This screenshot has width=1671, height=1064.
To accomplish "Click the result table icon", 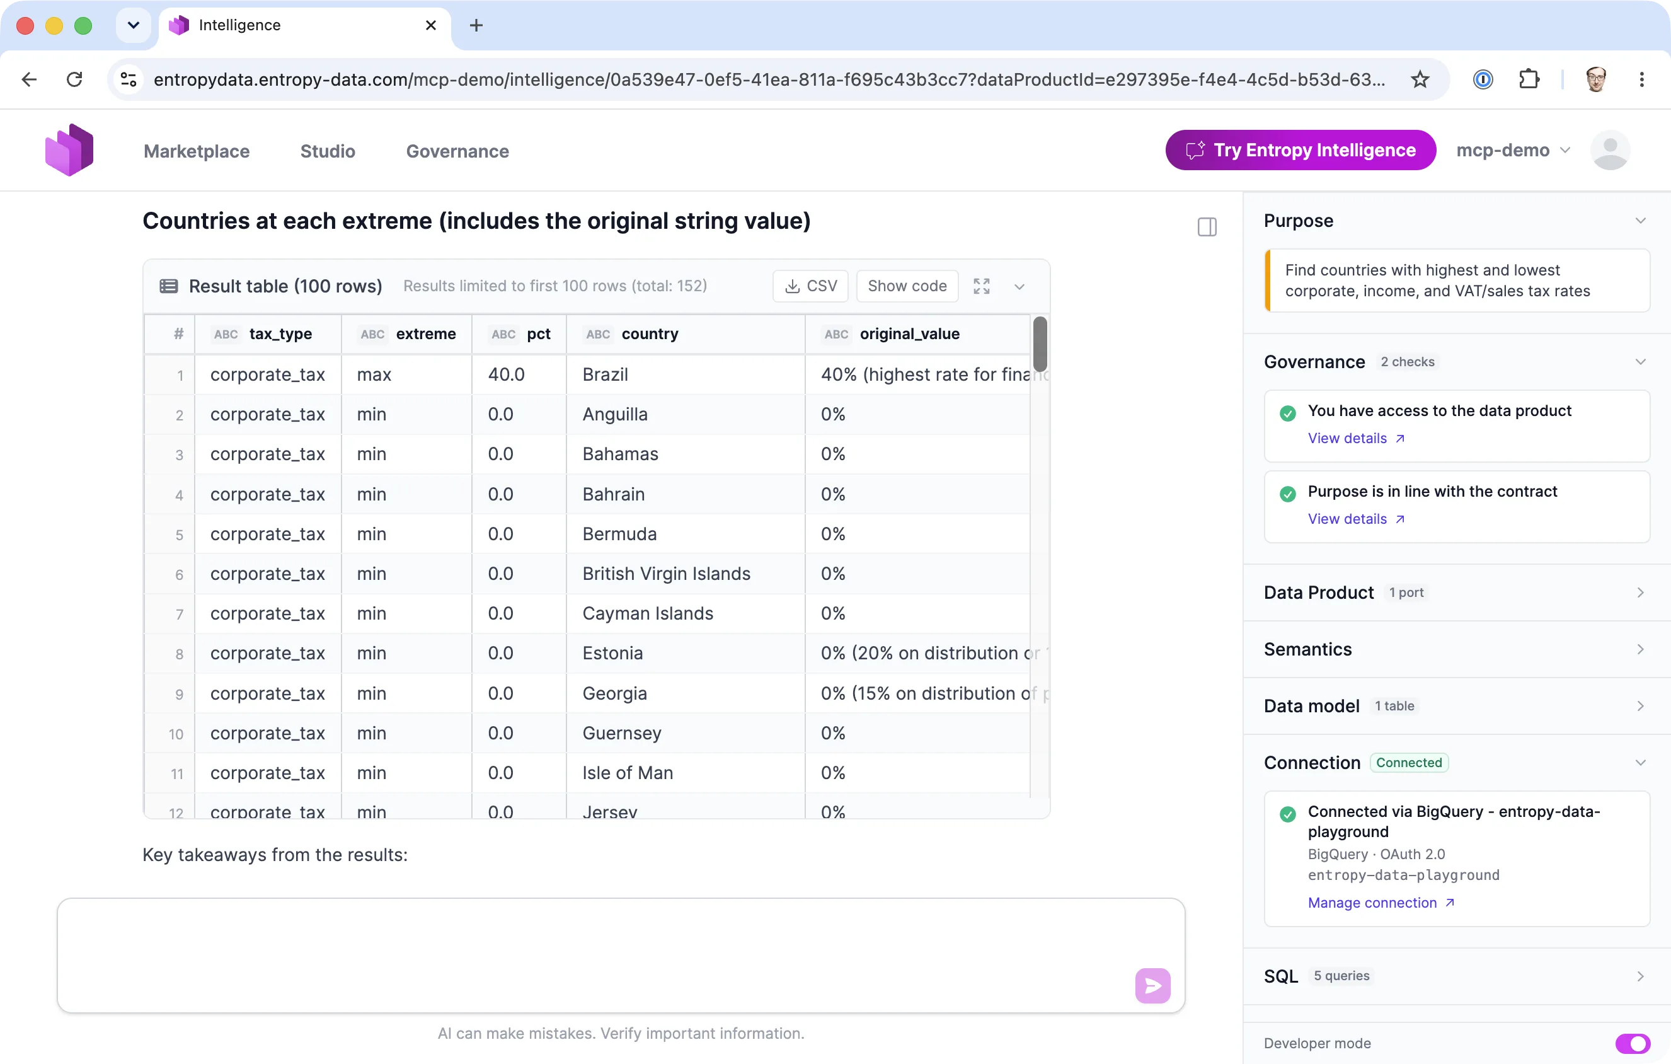I will (169, 286).
